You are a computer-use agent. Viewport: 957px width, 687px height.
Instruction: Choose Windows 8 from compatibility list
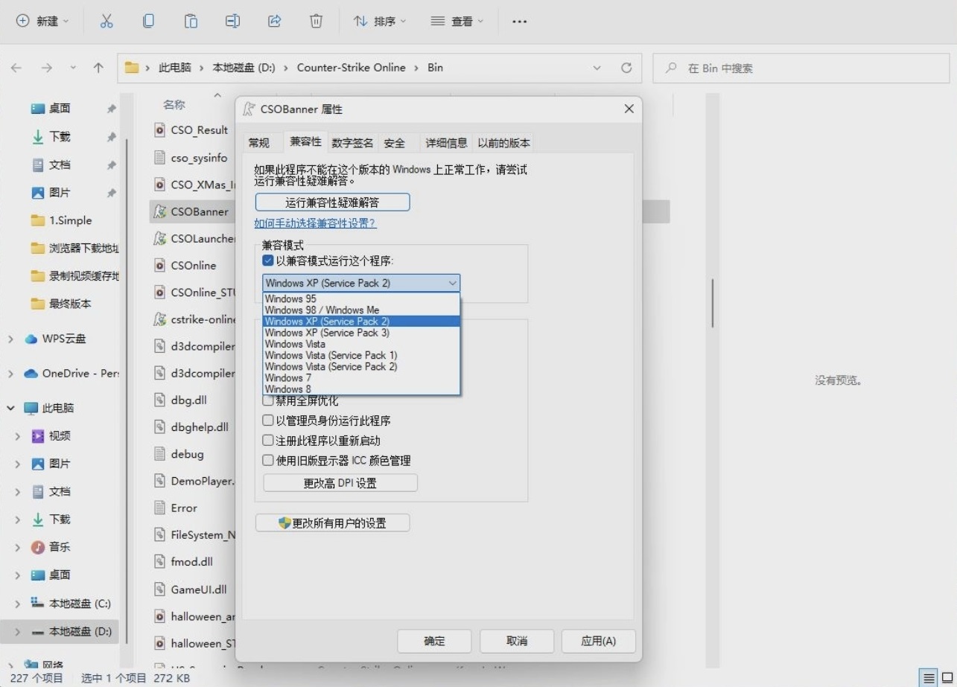pos(361,389)
